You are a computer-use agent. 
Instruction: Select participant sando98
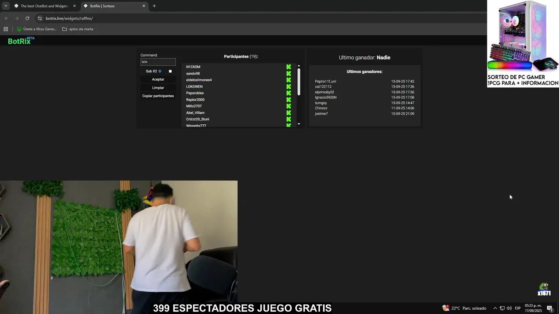click(x=193, y=74)
